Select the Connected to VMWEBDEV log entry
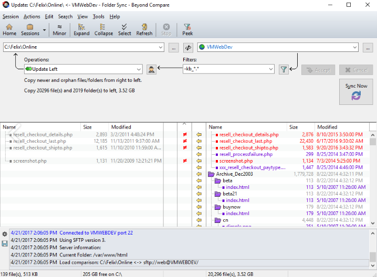This screenshot has height=277, width=377. coord(190,233)
